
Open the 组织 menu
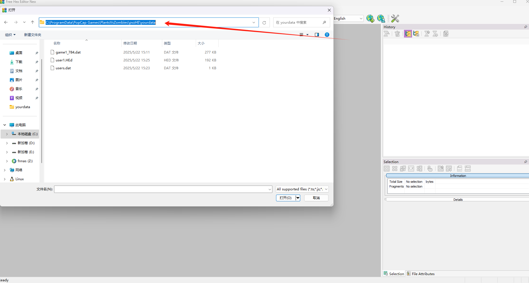[10, 35]
